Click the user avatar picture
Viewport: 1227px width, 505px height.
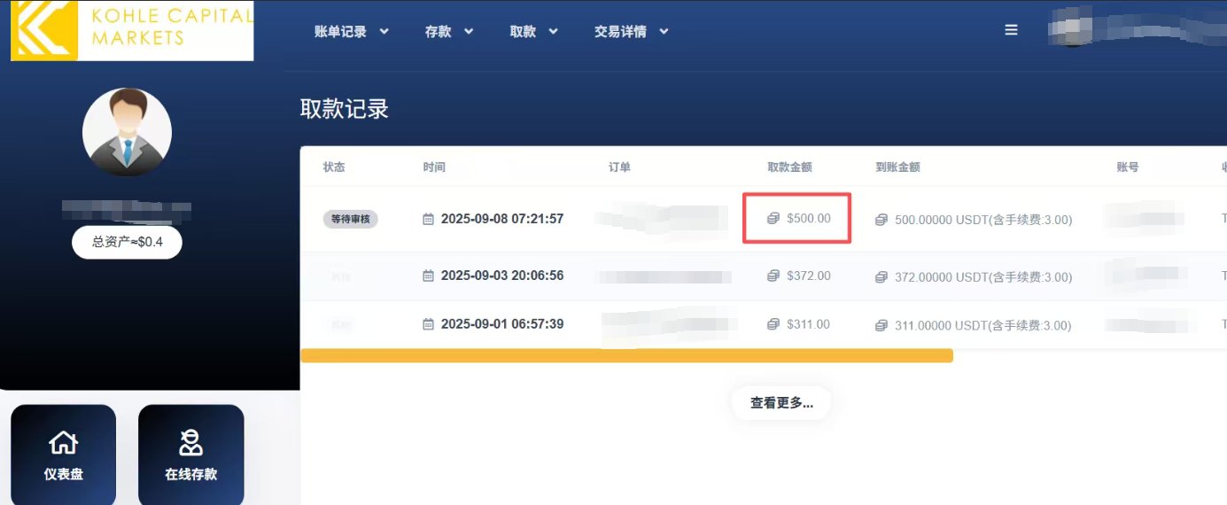click(x=127, y=132)
